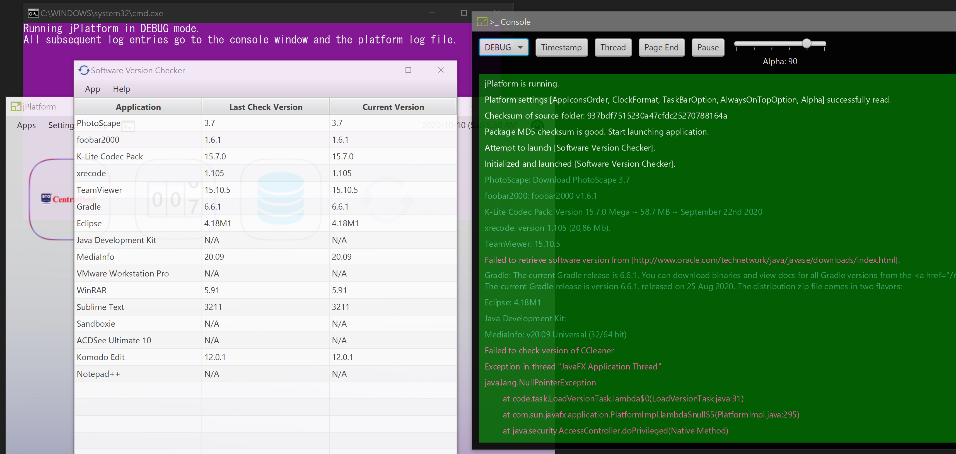Image resolution: width=956 pixels, height=454 pixels.
Task: Select the PhotoScape row
Action: click(265, 123)
